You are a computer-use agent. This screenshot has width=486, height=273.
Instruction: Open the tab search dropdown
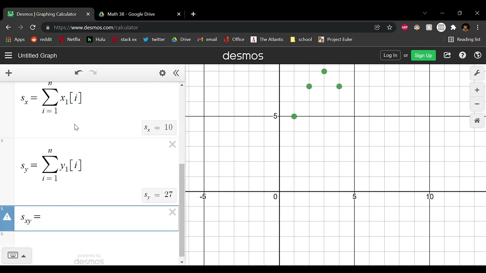click(425, 13)
